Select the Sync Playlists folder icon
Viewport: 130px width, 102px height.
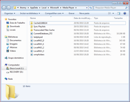[31, 26]
